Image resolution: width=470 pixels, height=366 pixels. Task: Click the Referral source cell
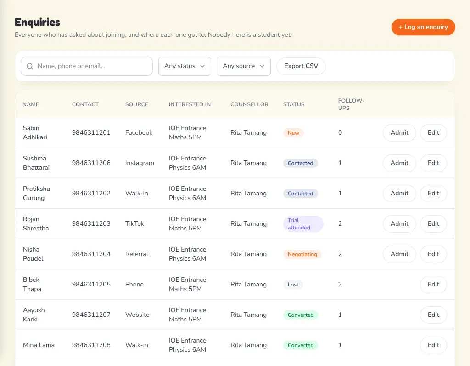coord(137,254)
